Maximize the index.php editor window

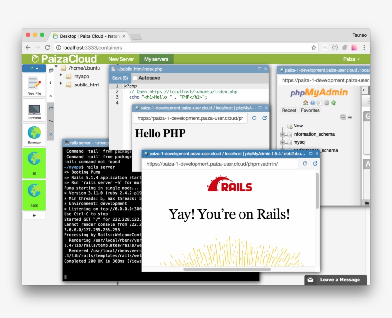pyautogui.click(x=259, y=69)
